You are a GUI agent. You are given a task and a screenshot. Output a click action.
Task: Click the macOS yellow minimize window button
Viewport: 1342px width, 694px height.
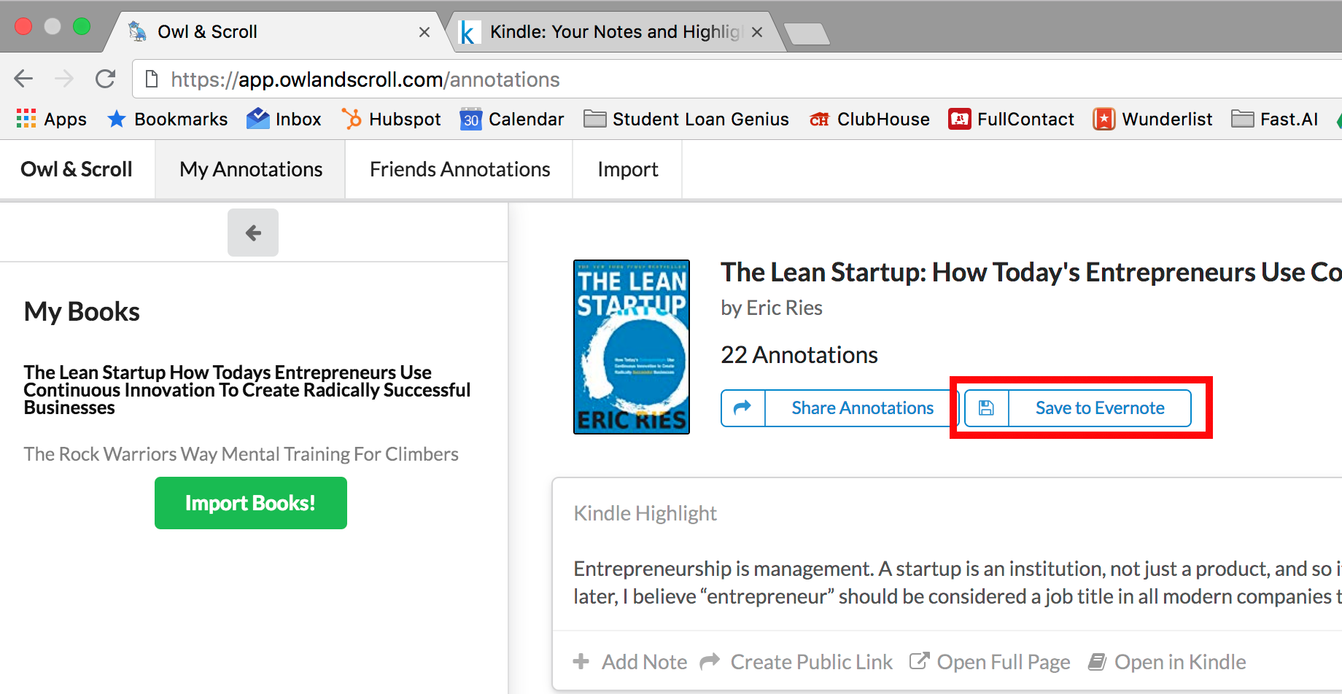click(53, 26)
